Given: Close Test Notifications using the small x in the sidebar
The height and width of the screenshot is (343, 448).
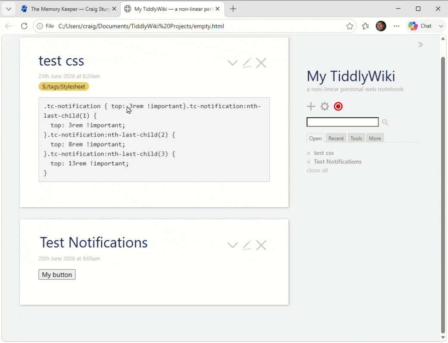Looking at the screenshot, I should point(308,162).
